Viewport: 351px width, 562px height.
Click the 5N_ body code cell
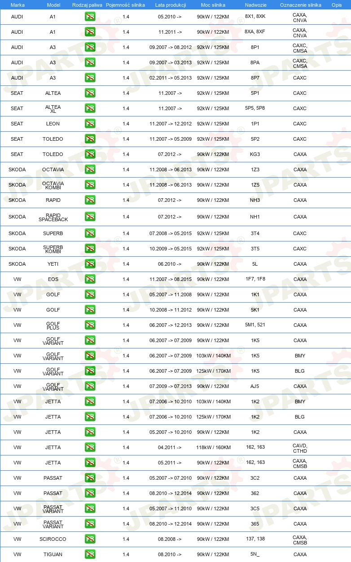pos(255,554)
